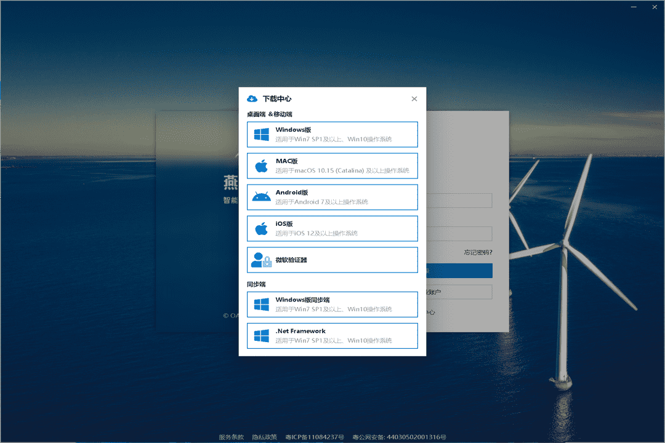Open the 隐私政策 footer link
665x443 pixels.
(x=265, y=437)
